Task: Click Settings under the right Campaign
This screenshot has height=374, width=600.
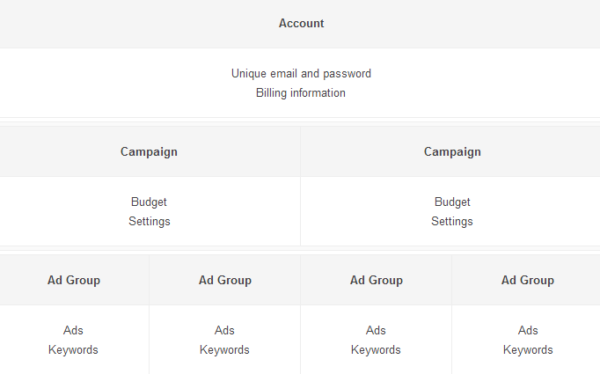Action: click(x=452, y=222)
